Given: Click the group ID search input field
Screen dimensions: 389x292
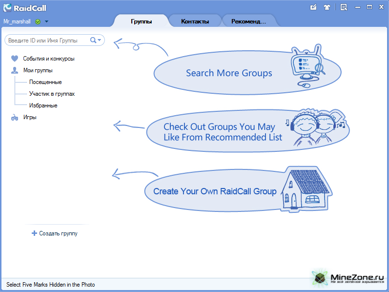Looking at the screenshot, I should coord(46,40).
